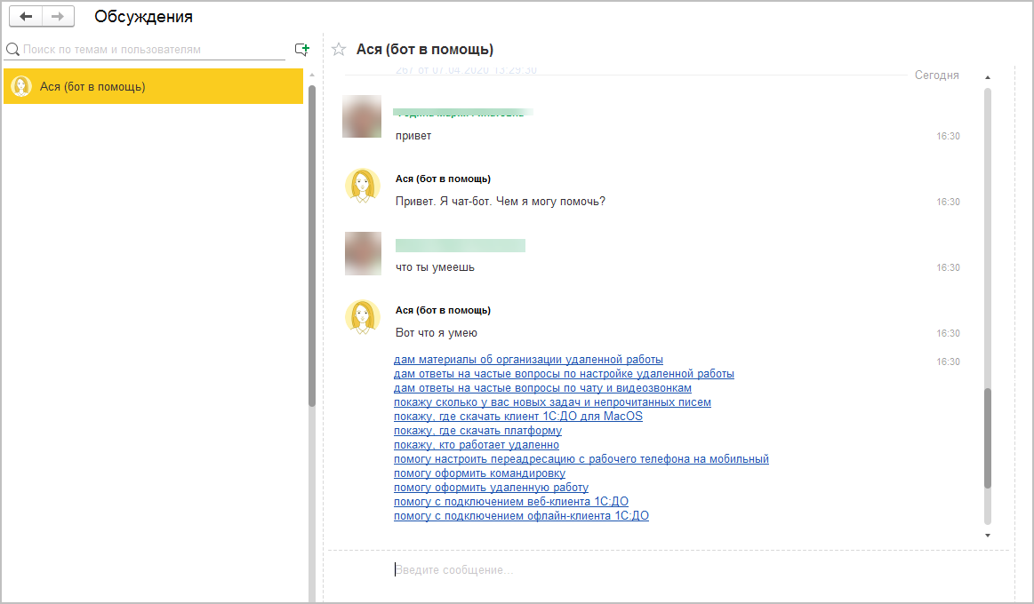
Task: Open link 'помогу с подключением офлайн-клиента 1С:ДО'
Action: click(521, 516)
